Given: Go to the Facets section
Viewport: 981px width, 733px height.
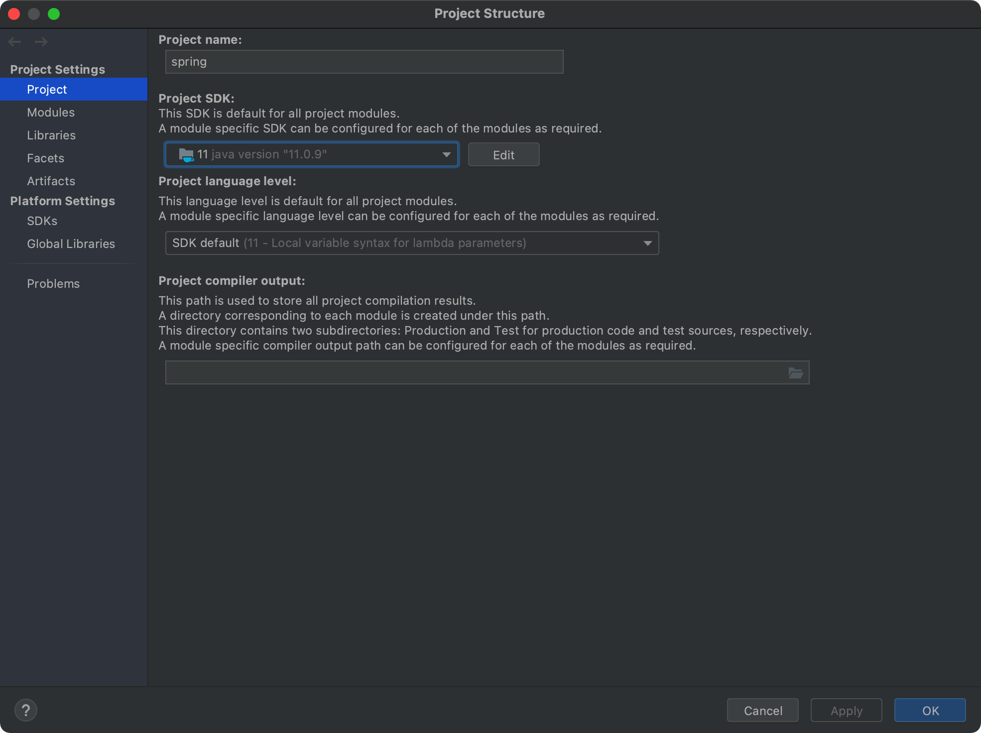Looking at the screenshot, I should tap(46, 158).
